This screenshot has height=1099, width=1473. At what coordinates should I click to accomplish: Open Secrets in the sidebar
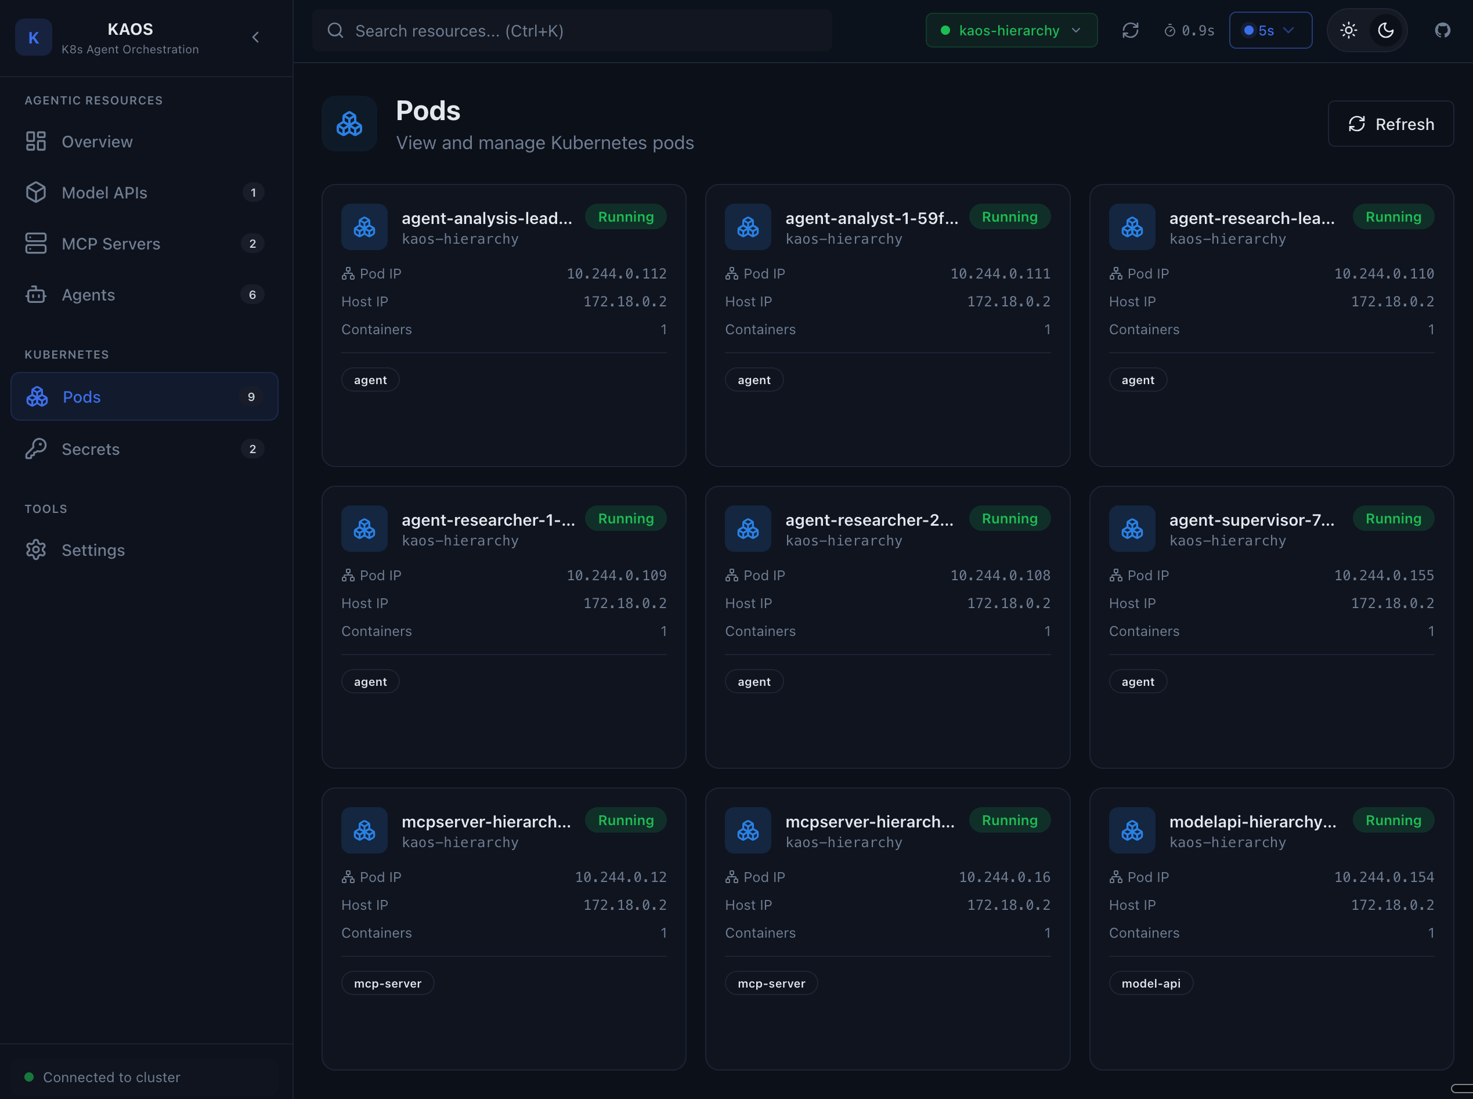(x=91, y=449)
